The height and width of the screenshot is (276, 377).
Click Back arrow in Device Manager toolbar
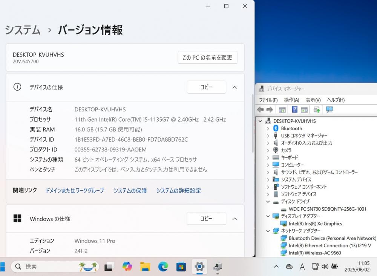coord(261,110)
